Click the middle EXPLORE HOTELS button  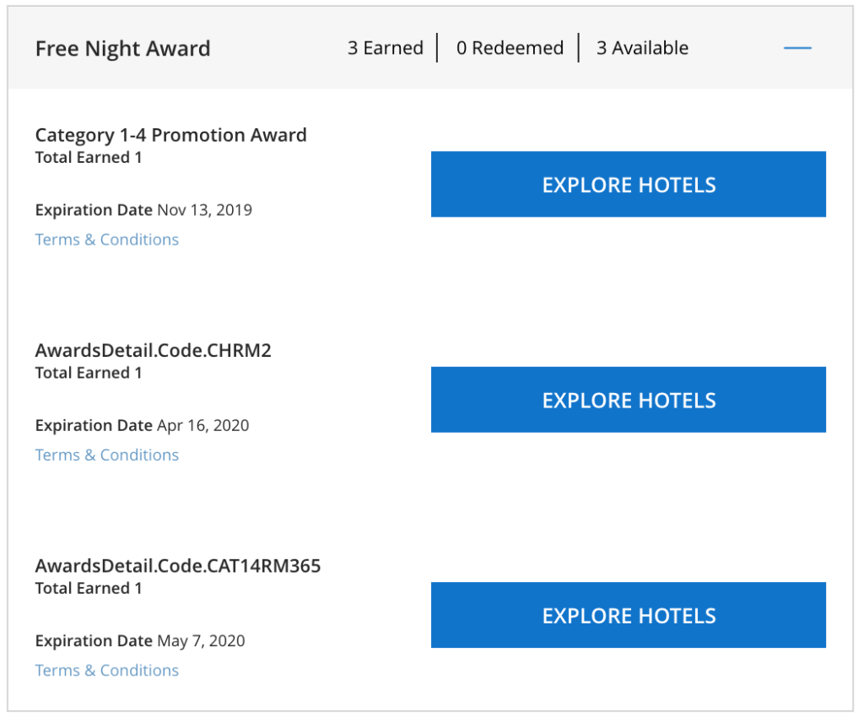point(629,399)
